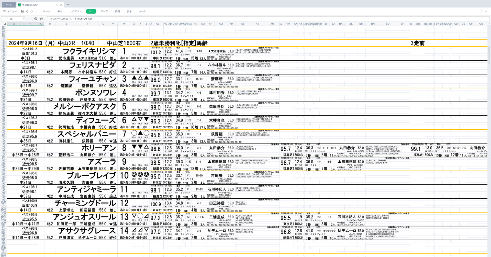Click horse name スペシャルバニー
The image size is (491, 257).
click(87, 134)
